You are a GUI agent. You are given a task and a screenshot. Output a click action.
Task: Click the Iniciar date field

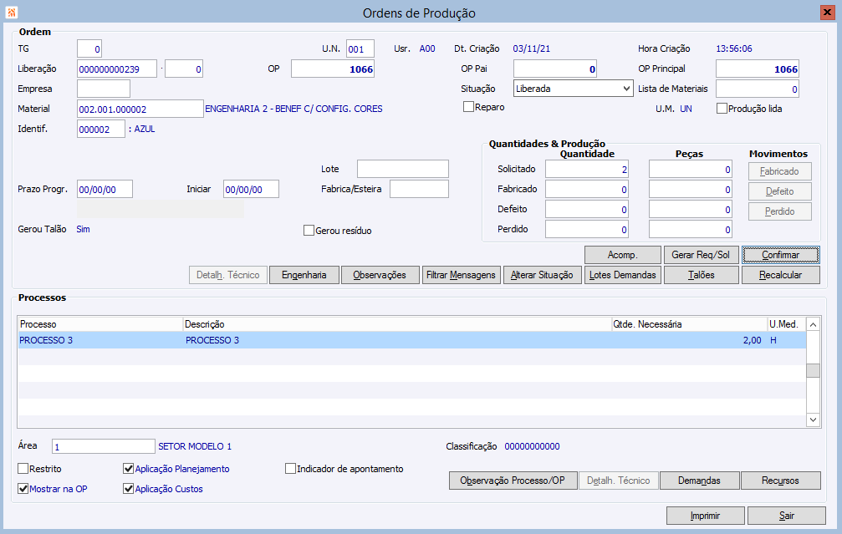tap(251, 189)
